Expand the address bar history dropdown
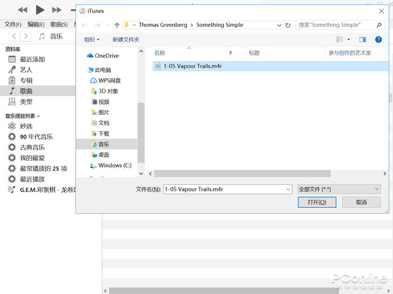The width and height of the screenshot is (393, 294). click(279, 25)
